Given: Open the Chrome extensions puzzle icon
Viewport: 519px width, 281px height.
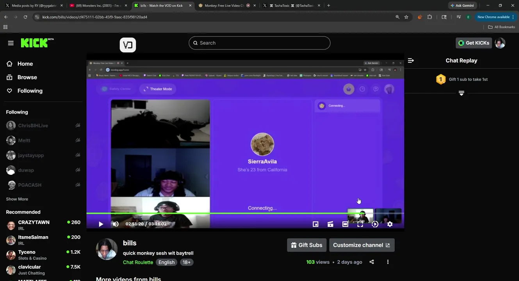Looking at the screenshot, I should click(x=430, y=17).
